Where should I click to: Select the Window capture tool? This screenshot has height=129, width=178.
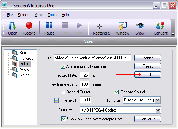pos(123,28)
